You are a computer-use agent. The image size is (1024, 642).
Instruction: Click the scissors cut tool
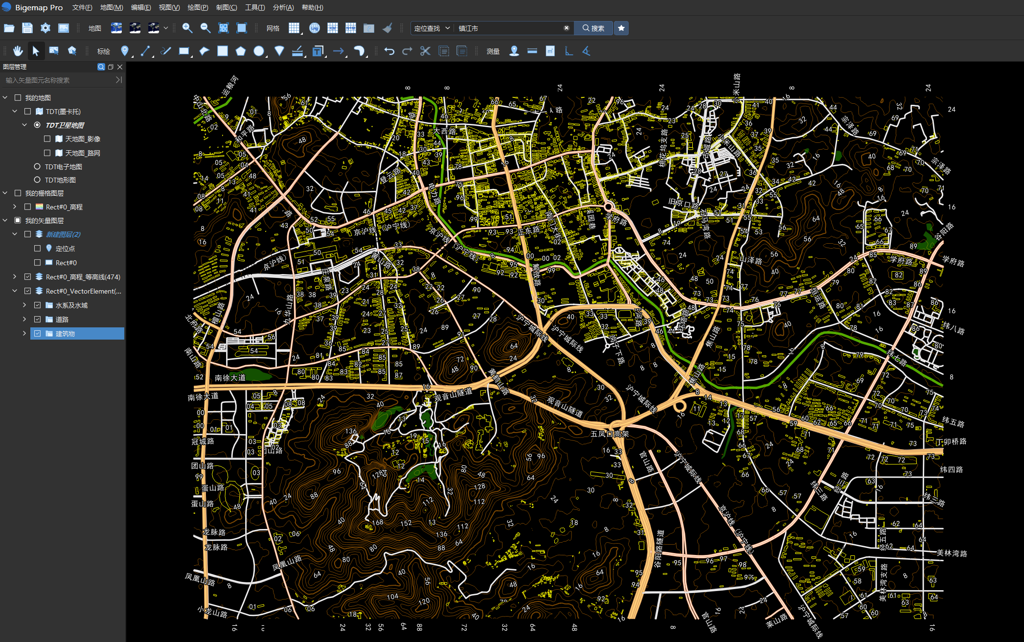click(425, 51)
